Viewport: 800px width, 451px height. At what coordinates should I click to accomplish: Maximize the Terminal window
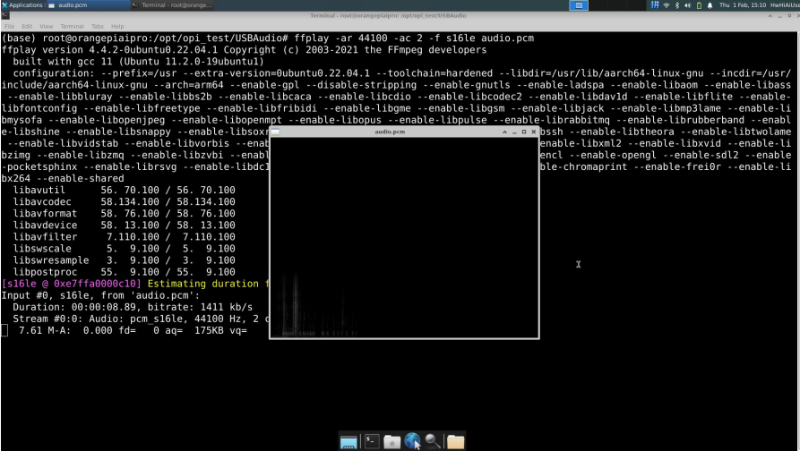tap(789, 16)
